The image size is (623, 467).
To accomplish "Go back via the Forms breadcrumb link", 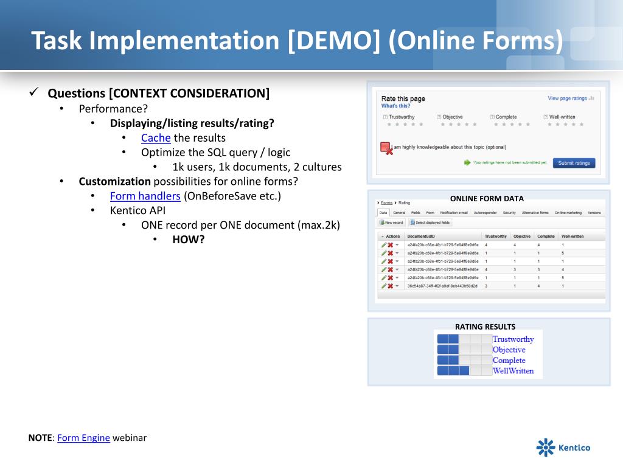I will coord(386,203).
